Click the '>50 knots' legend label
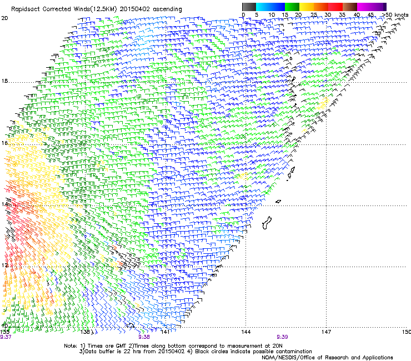 tap(395, 15)
